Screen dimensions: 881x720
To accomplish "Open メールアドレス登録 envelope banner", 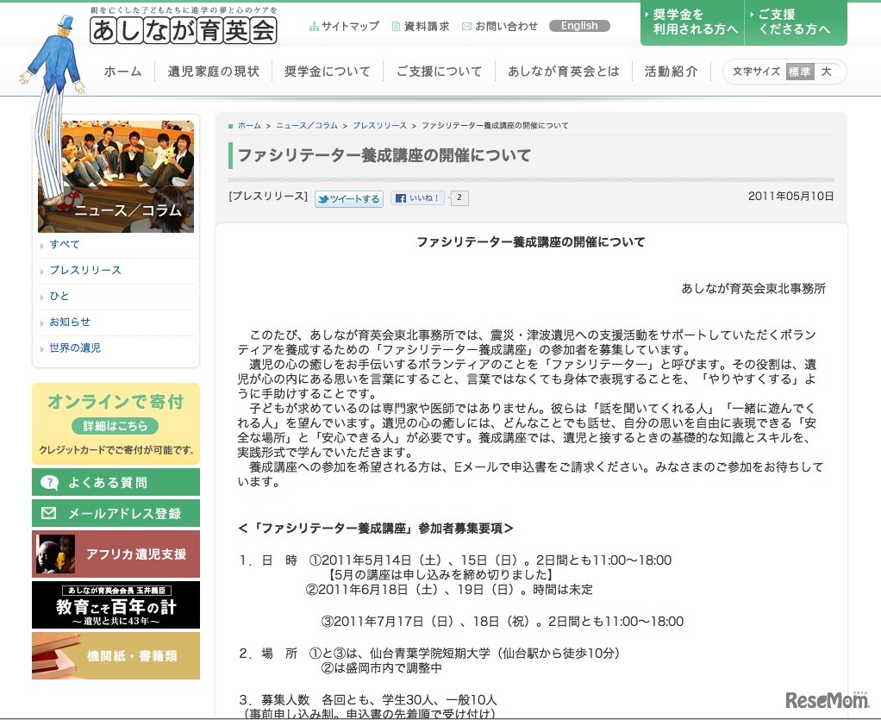I will (116, 513).
